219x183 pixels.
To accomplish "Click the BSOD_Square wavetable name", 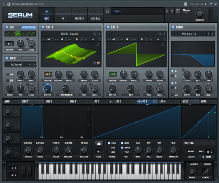I will point(69,34).
